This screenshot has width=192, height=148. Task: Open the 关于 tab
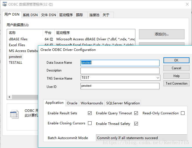pyautogui.click(x=107, y=15)
